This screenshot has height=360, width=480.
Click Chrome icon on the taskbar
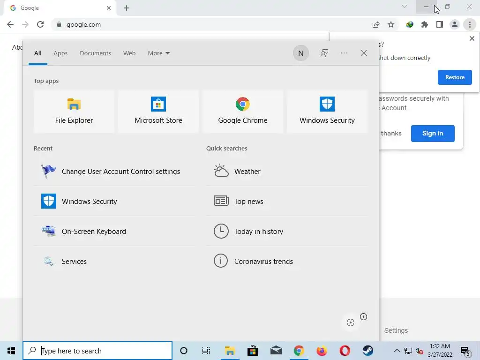(x=299, y=351)
